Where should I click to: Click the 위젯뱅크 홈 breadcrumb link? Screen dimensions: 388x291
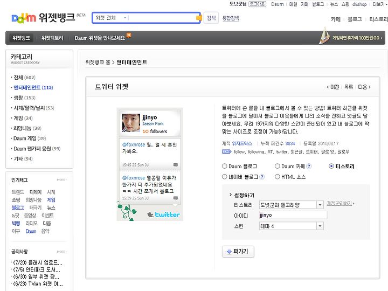[98, 62]
